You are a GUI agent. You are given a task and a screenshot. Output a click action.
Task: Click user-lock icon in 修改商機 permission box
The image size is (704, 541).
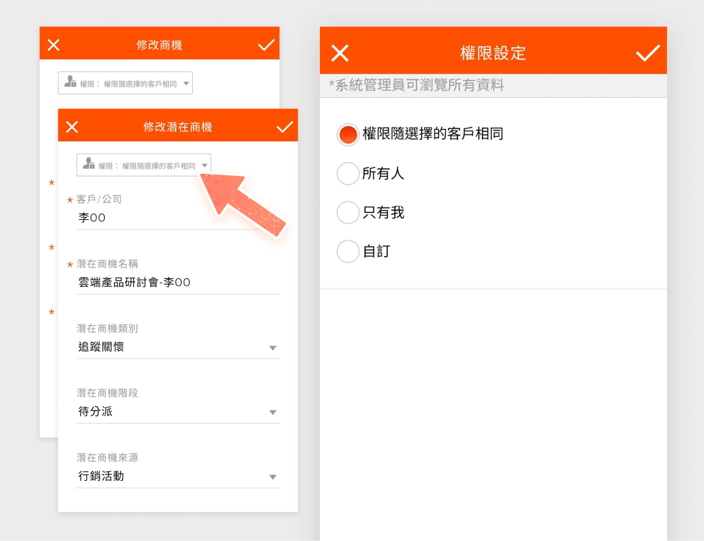[70, 82]
